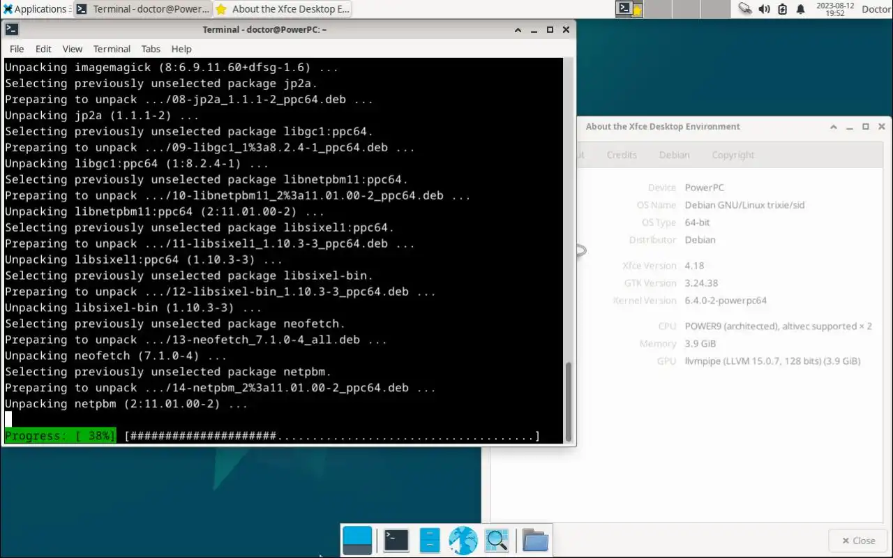Launch the File Manager from the dock

(430, 540)
